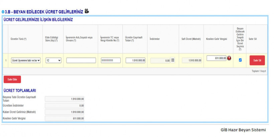This screenshot has height=137, width=274.
Task: Click the Ücretten İndirimler total field
Action: (64, 105)
